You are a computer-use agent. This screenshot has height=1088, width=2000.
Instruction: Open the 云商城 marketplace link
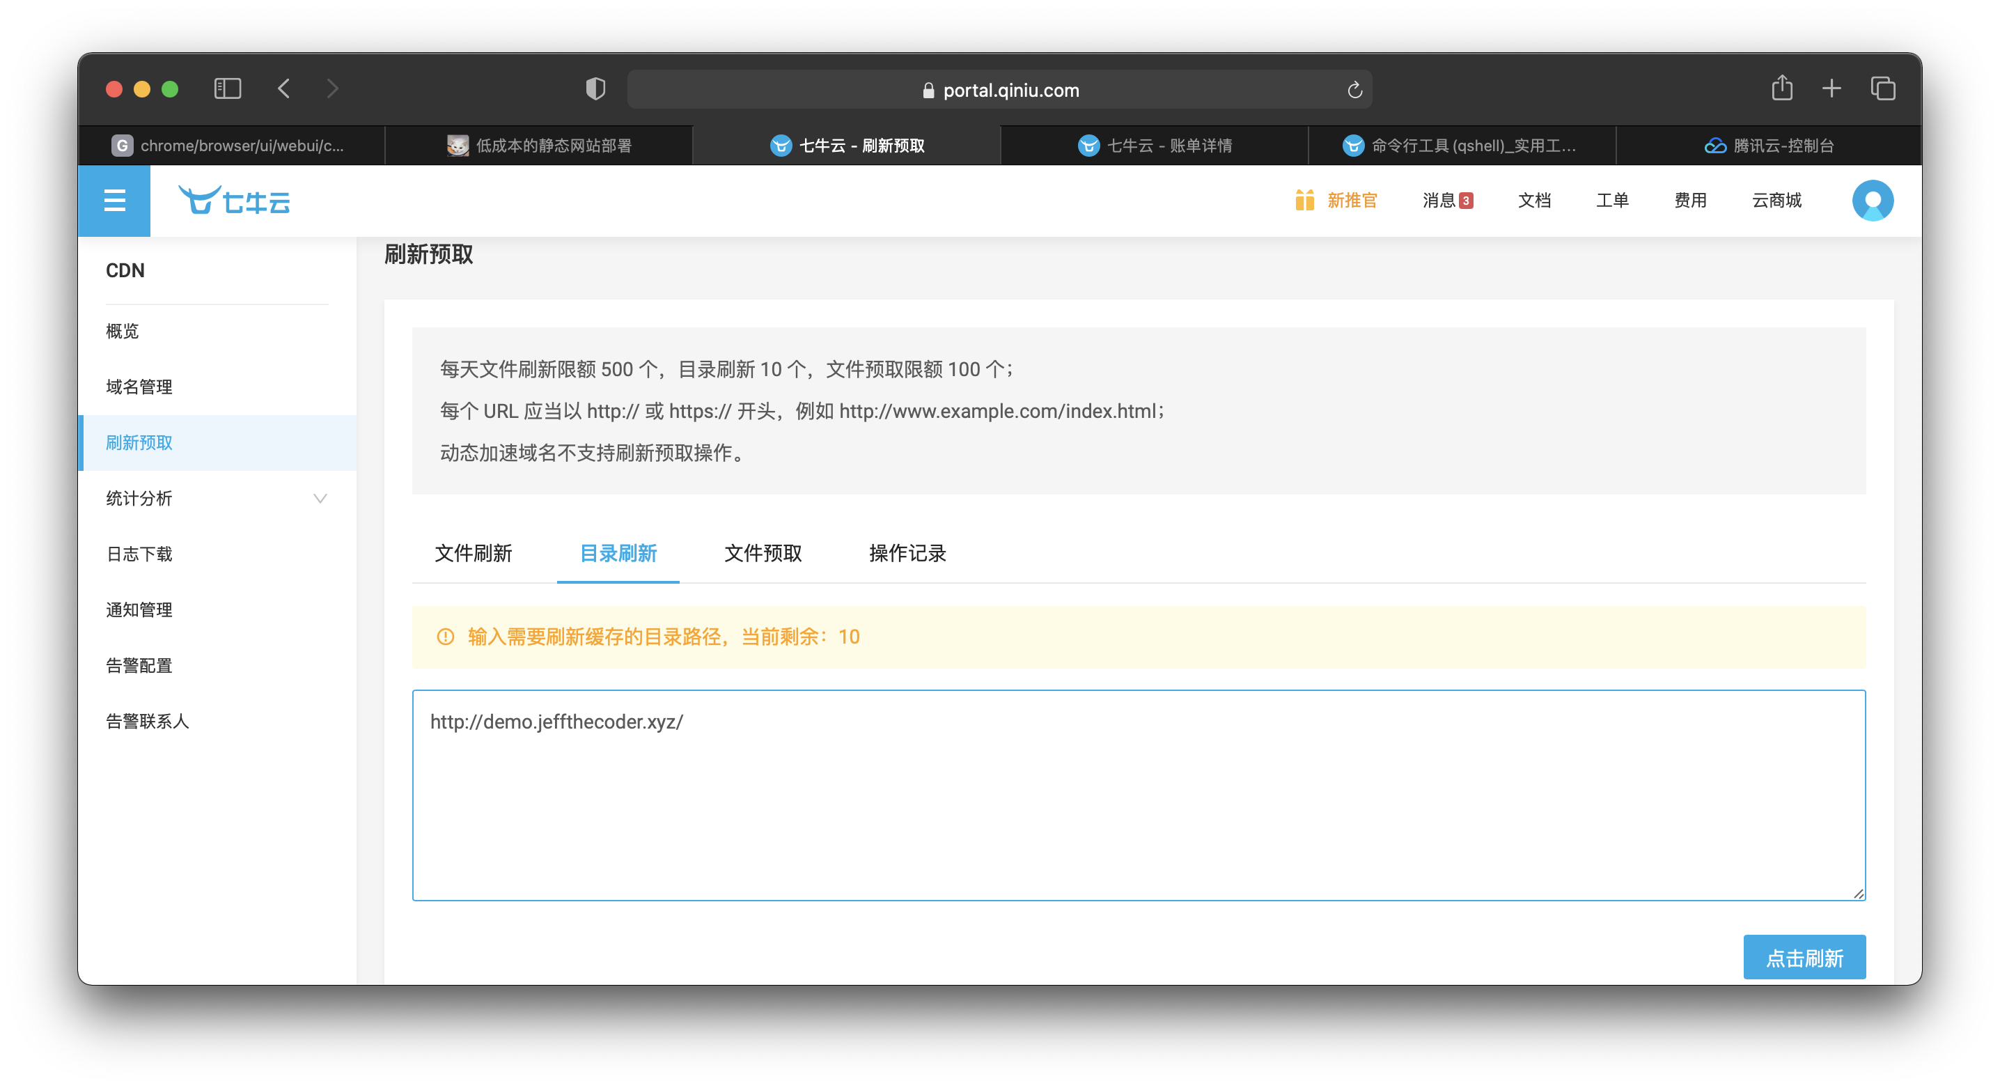point(1776,201)
